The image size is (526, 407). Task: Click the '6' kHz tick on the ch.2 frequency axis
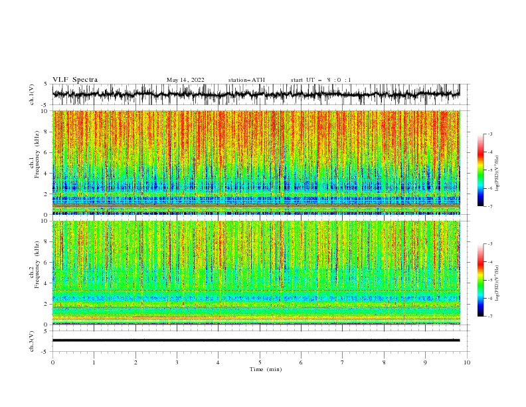46,262
